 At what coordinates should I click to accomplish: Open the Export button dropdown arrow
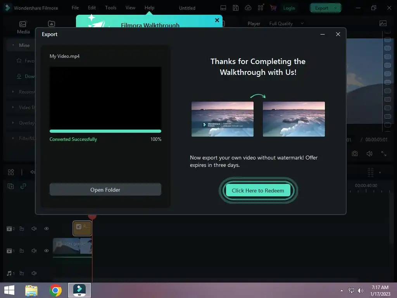point(336,8)
